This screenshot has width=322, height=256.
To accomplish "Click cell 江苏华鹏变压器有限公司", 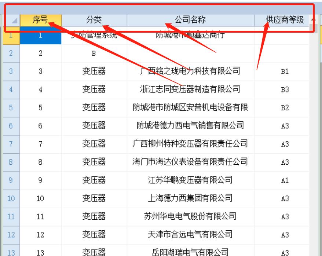I will coord(191,180).
